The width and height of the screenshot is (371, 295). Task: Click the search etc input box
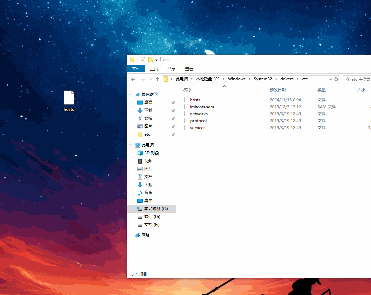tap(357, 79)
